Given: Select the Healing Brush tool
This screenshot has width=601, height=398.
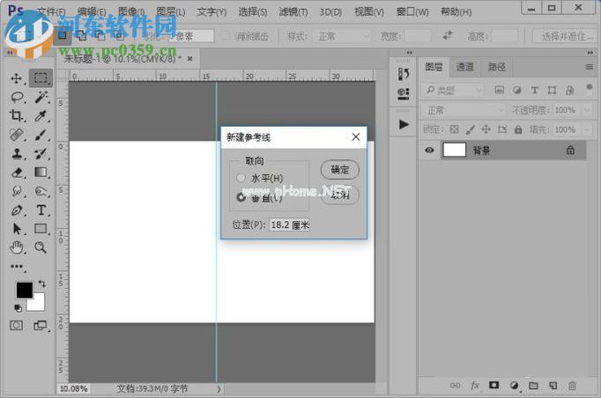Looking at the screenshot, I should [x=17, y=135].
